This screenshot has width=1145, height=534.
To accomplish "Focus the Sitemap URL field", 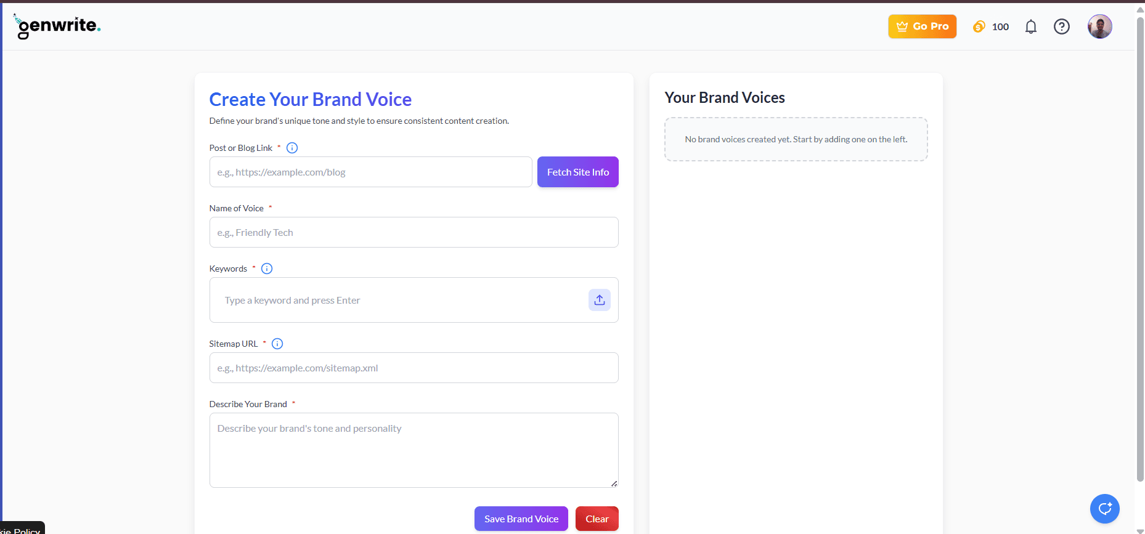I will point(414,368).
